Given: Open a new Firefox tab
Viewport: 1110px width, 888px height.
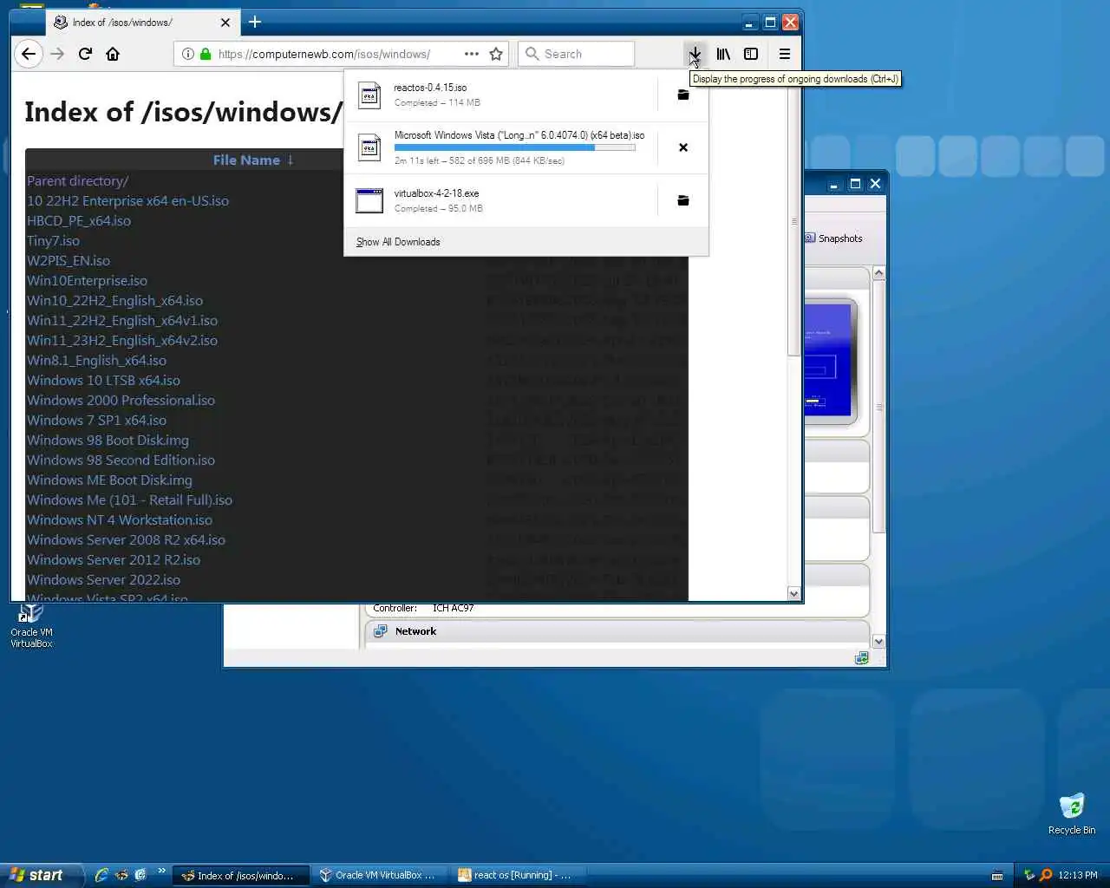Looking at the screenshot, I should (254, 22).
